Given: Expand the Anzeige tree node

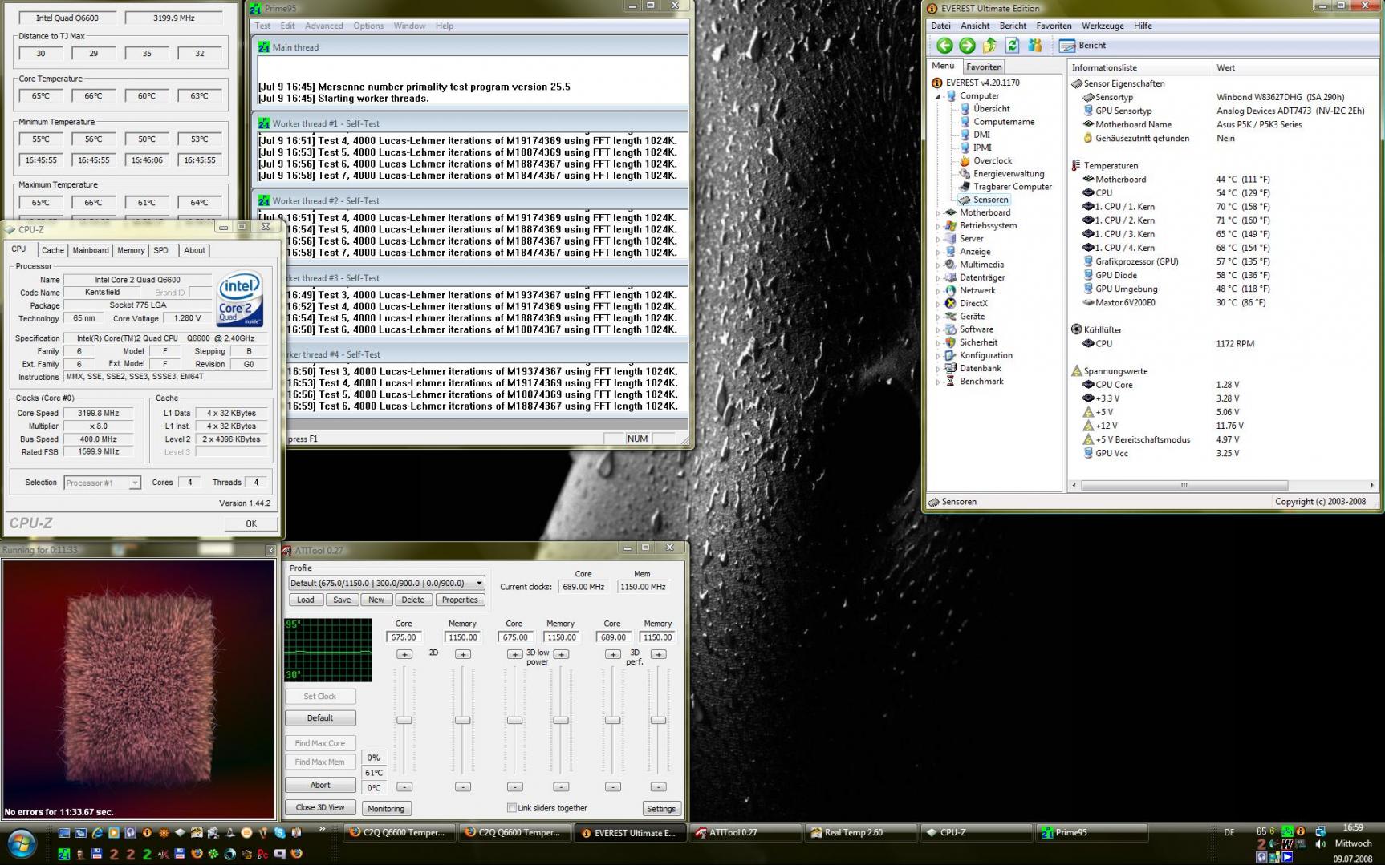Looking at the screenshot, I should coord(937,252).
